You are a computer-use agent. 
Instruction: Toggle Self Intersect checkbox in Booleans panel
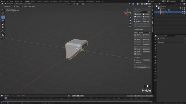135,21
